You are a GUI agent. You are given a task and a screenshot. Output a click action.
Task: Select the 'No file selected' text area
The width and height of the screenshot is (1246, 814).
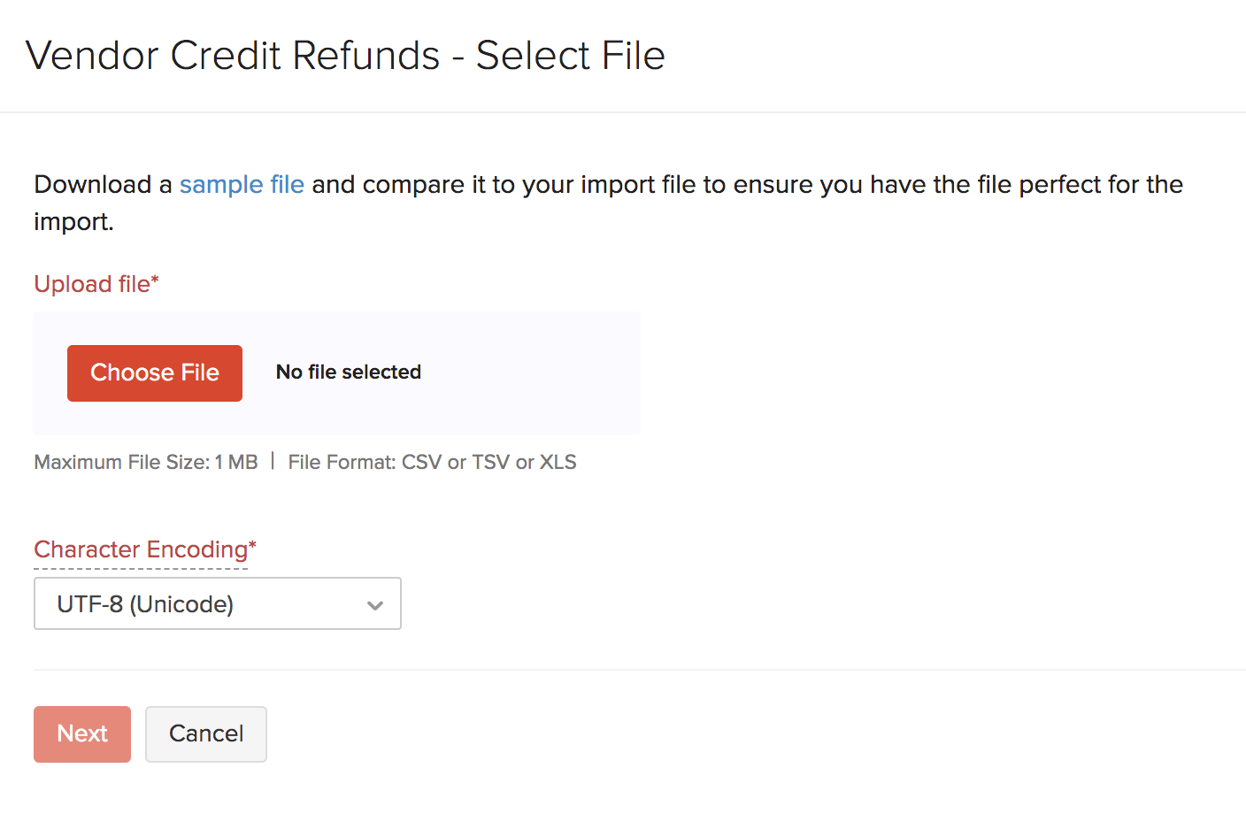point(348,372)
